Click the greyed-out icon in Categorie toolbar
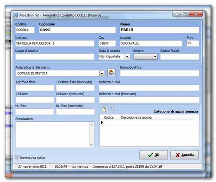Screen dimensions: 216x182 click(113, 109)
